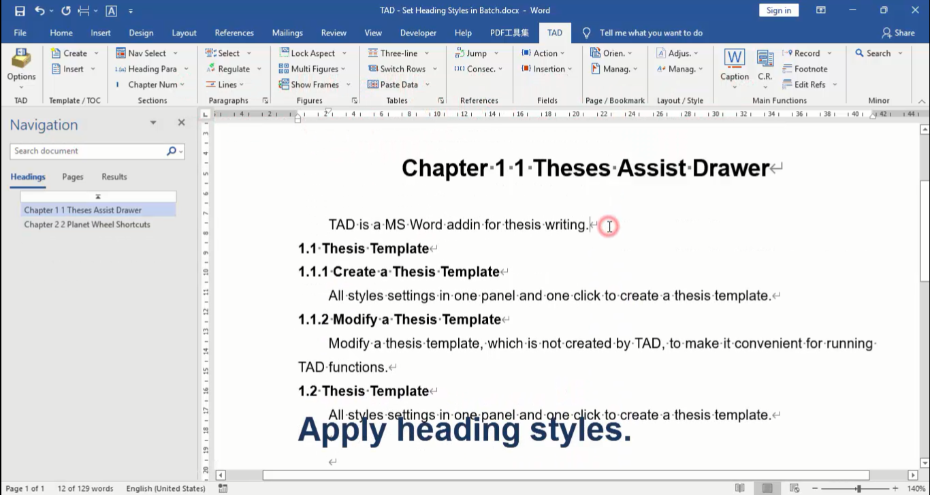Click the Share button
This screenshot has height=495, width=930.
[x=898, y=33]
